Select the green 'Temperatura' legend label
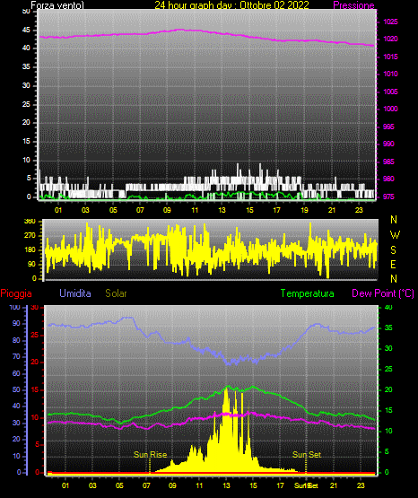 pyautogui.click(x=308, y=293)
